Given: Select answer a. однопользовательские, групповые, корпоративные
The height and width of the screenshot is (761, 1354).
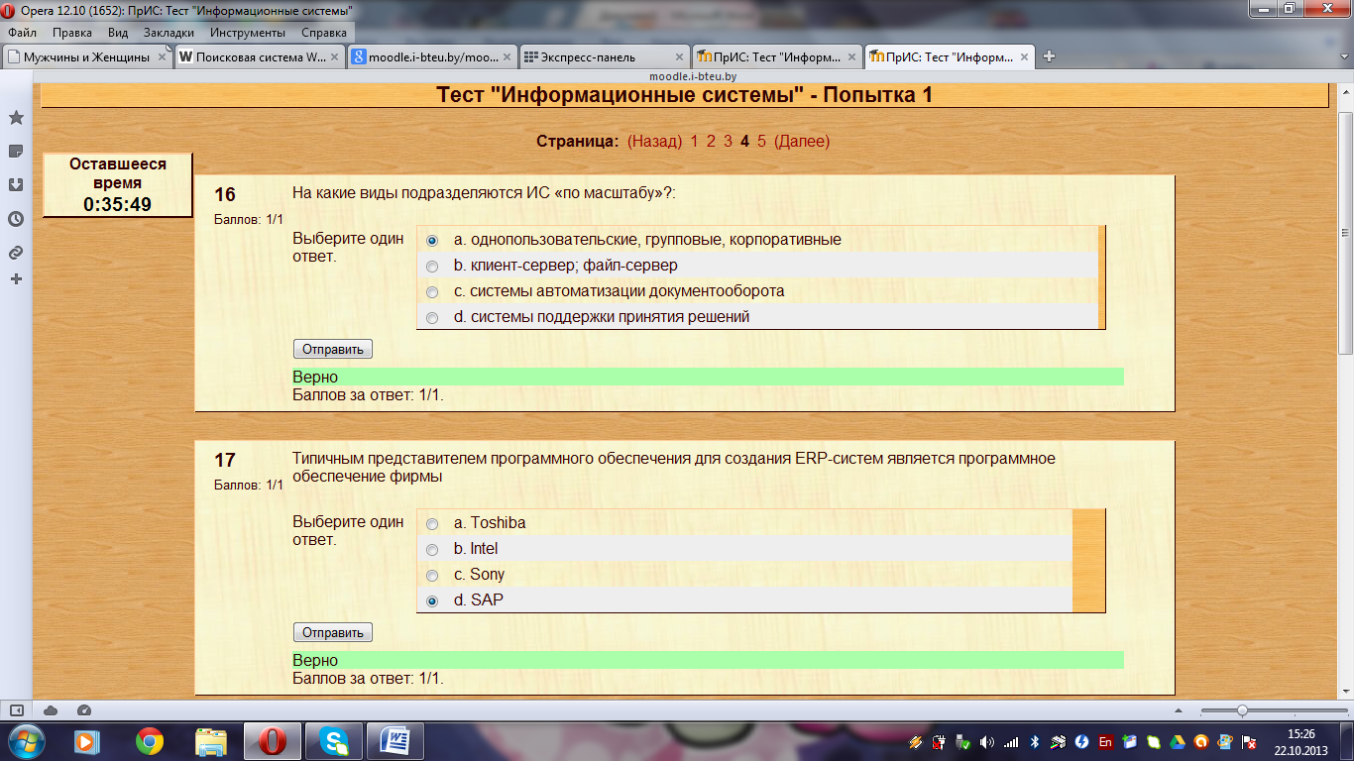Looking at the screenshot, I should (x=431, y=240).
